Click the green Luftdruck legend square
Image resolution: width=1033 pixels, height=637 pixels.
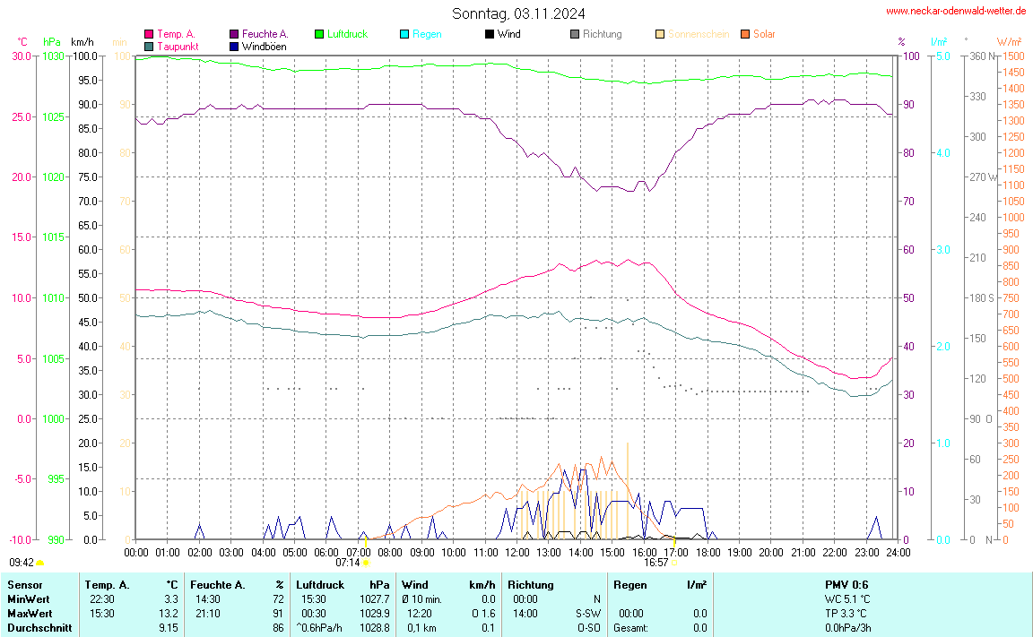point(319,35)
